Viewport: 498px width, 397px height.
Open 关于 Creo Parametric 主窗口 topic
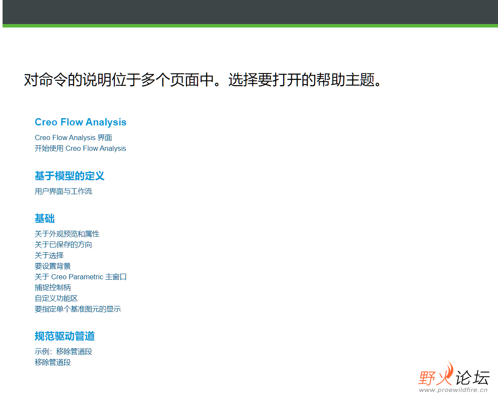pyautogui.click(x=81, y=277)
